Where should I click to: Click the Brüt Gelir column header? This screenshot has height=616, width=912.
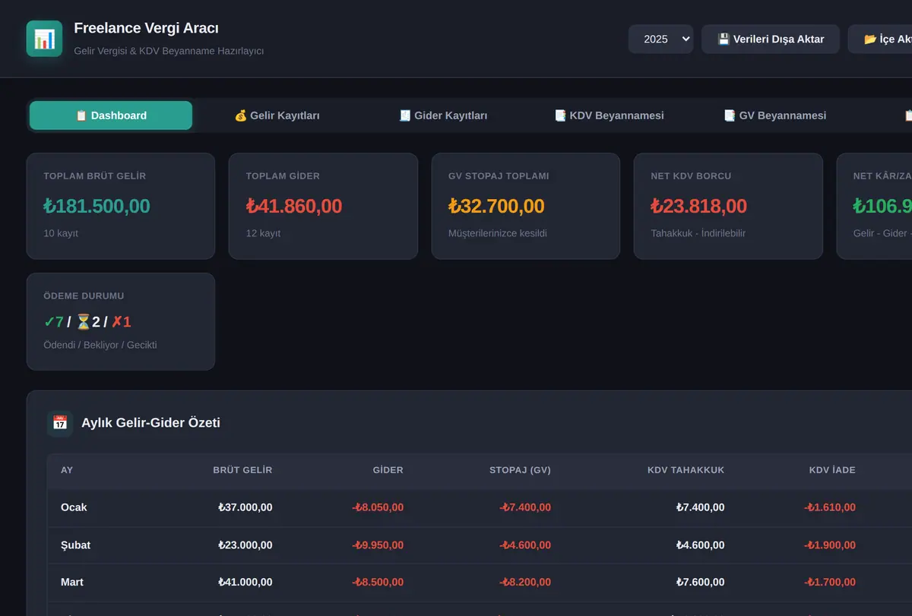(242, 470)
